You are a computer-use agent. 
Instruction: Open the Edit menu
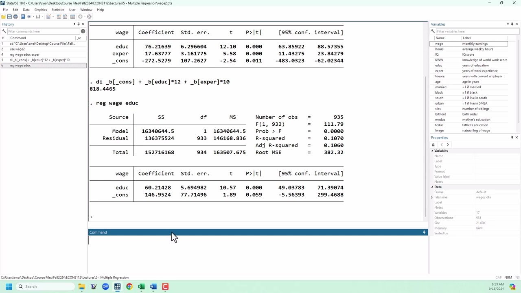pyautogui.click(x=15, y=10)
